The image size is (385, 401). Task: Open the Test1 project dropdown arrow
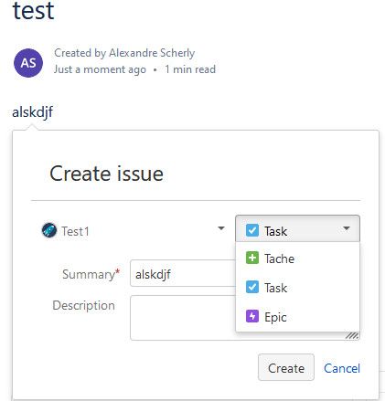pos(221,228)
